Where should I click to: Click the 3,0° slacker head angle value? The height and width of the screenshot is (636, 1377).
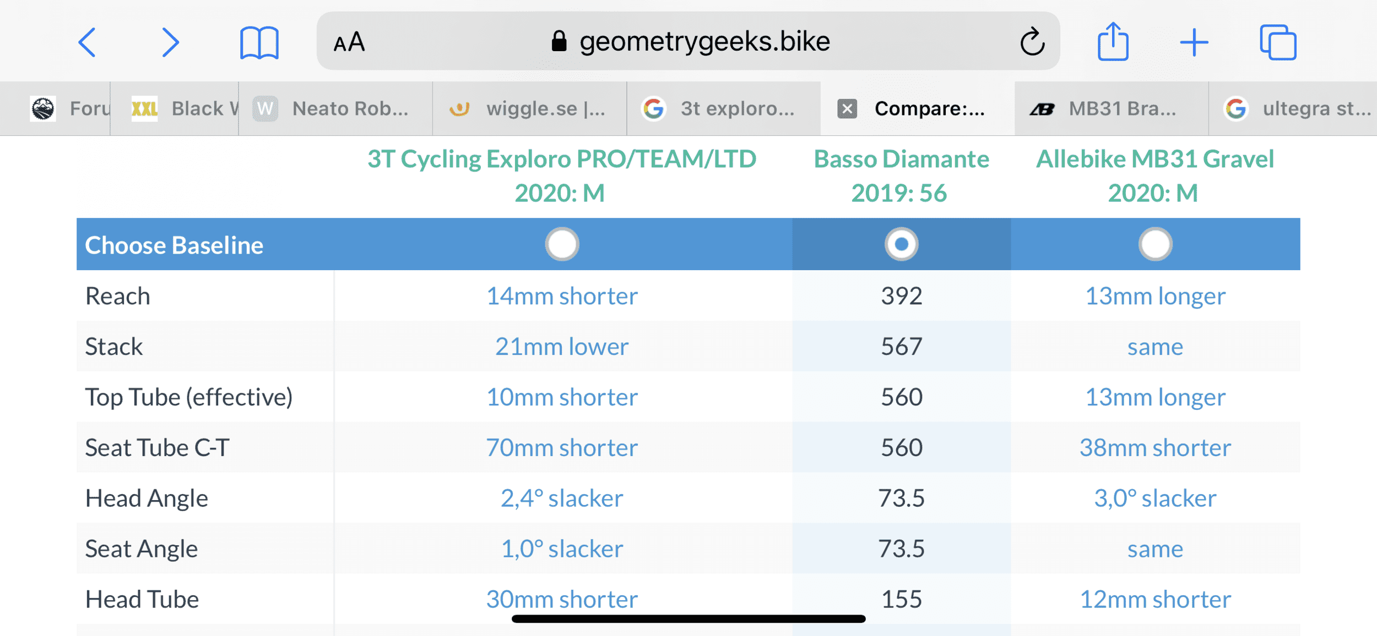tap(1155, 498)
